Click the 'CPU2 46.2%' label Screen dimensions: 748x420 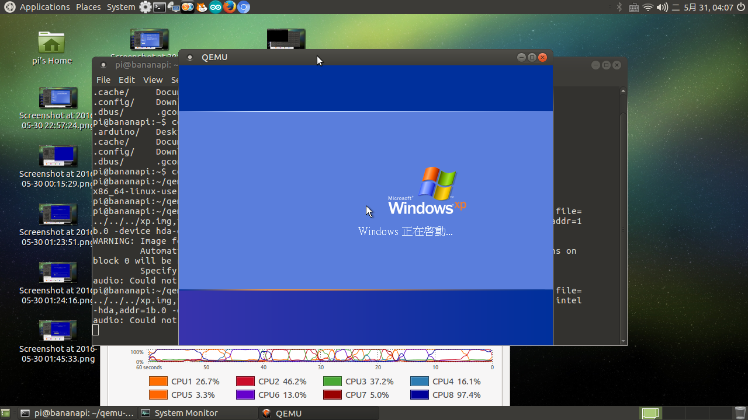[282, 381]
